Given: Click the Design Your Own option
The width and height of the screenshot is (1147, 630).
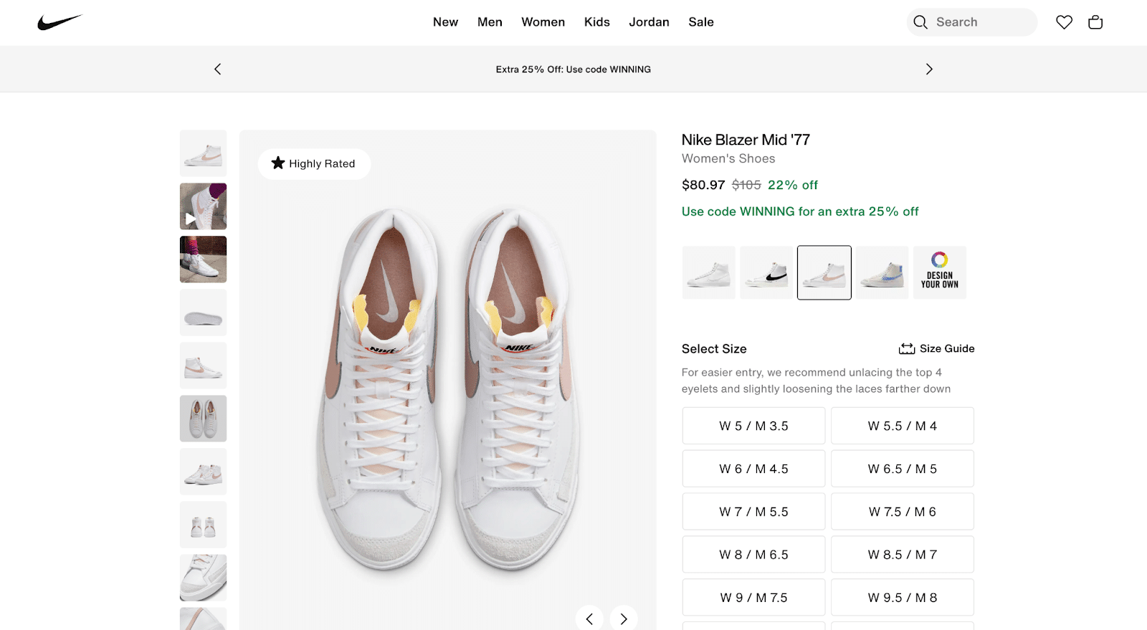Looking at the screenshot, I should [x=939, y=272].
